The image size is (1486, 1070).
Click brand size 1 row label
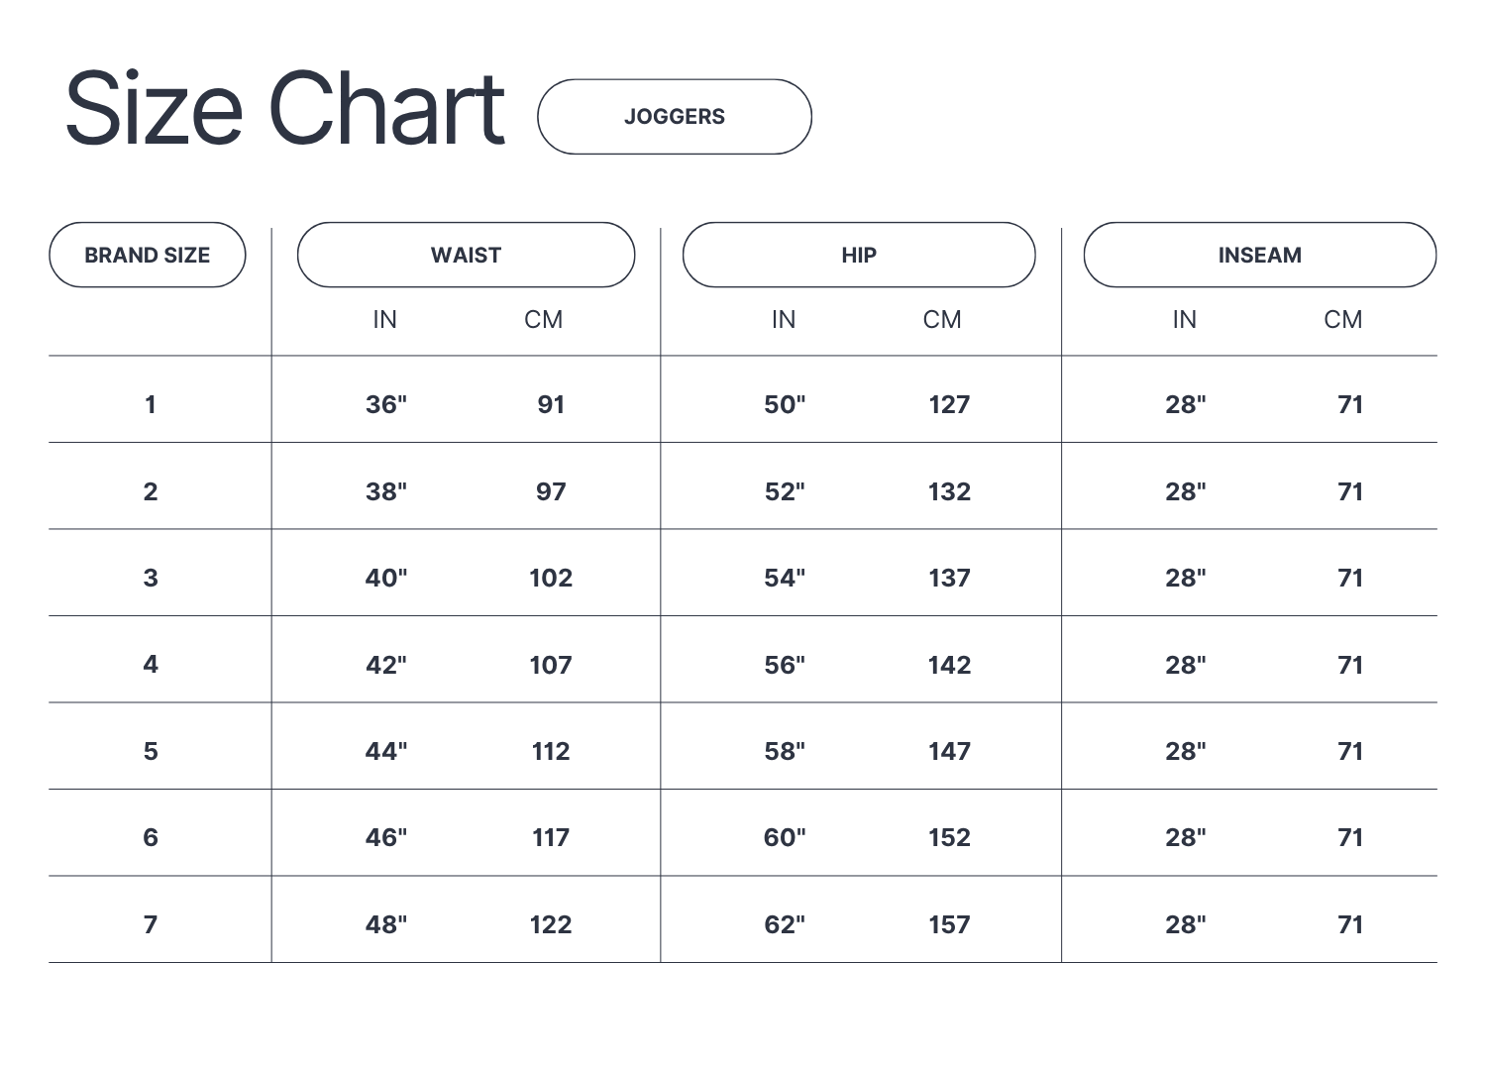pos(151,404)
